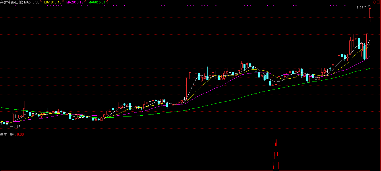Select the MA5: 6.50 indicator label
Viewport: 381px width, 171px height.
[32, 2]
